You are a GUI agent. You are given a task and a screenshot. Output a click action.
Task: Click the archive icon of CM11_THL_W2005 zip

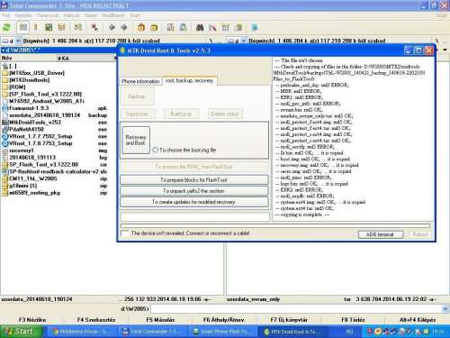(4, 178)
